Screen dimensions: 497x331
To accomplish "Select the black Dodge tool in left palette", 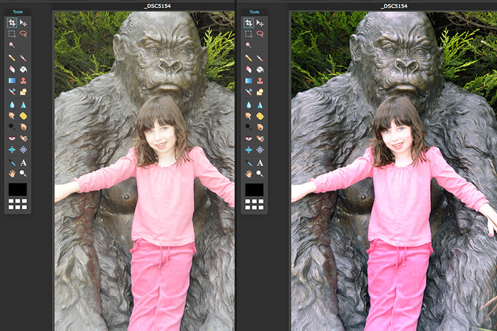I will point(12,127).
